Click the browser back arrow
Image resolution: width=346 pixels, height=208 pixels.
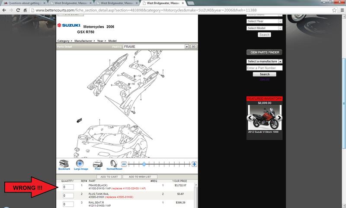click(4, 10)
